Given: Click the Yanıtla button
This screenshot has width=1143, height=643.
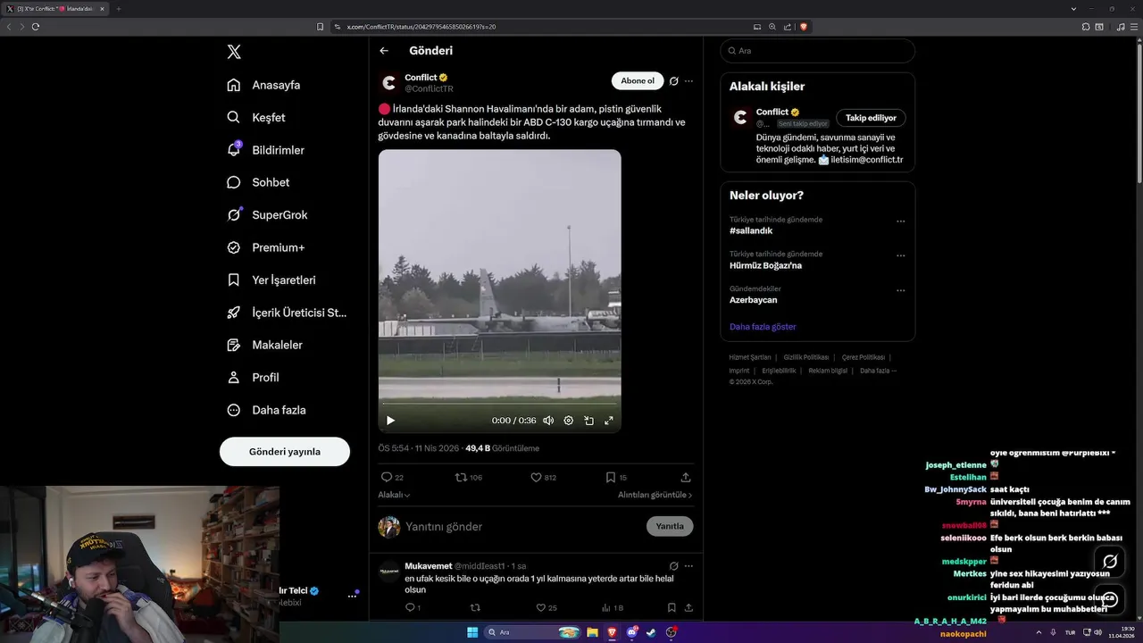Looking at the screenshot, I should [x=670, y=527].
